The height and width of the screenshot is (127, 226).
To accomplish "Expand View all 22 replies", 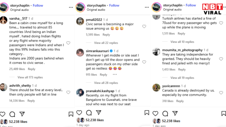I will coord(106,43).
